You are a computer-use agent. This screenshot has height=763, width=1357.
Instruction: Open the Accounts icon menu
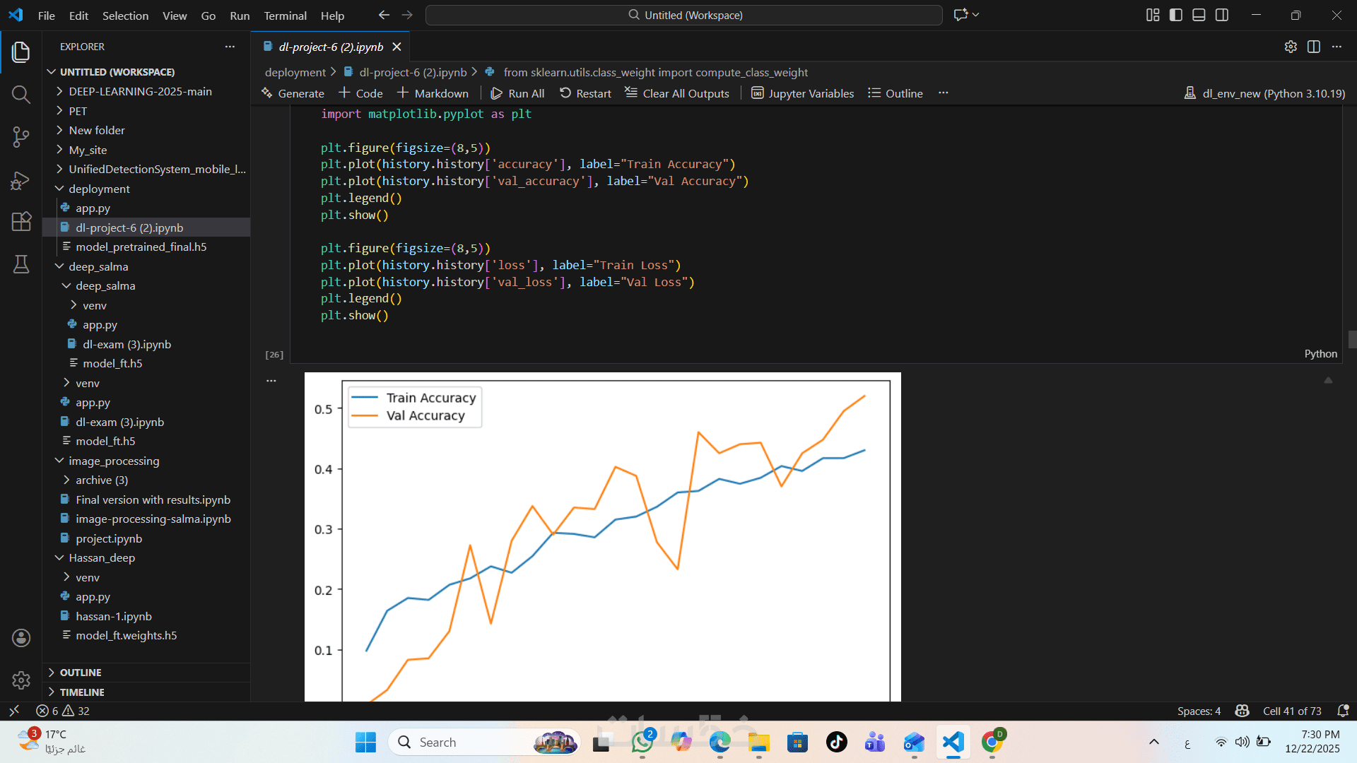tap(21, 638)
